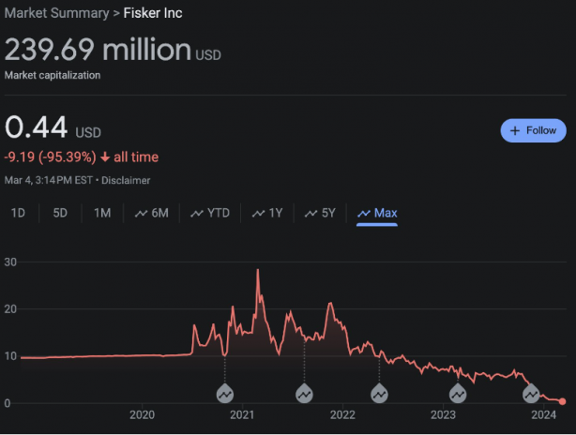Select the Max time range tab
576x435 pixels.
click(377, 213)
